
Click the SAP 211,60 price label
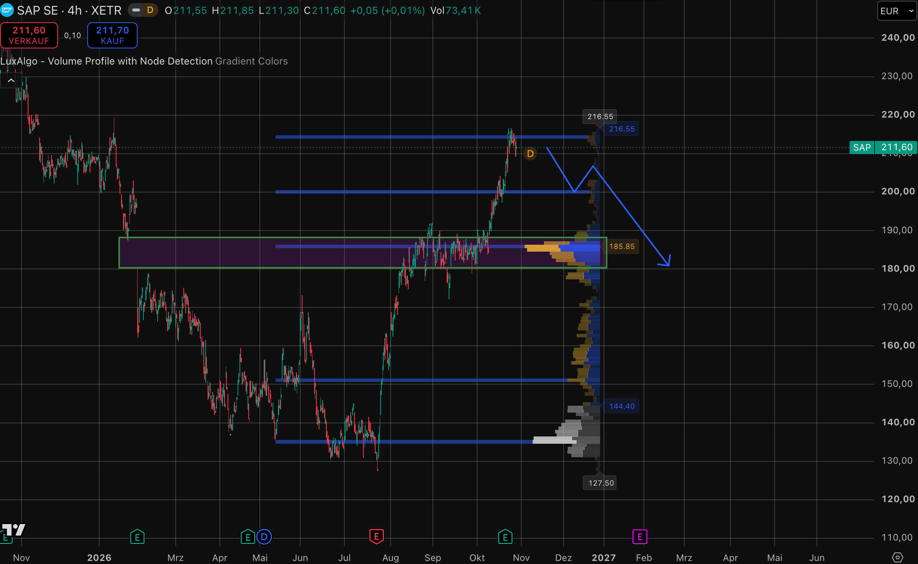883,148
